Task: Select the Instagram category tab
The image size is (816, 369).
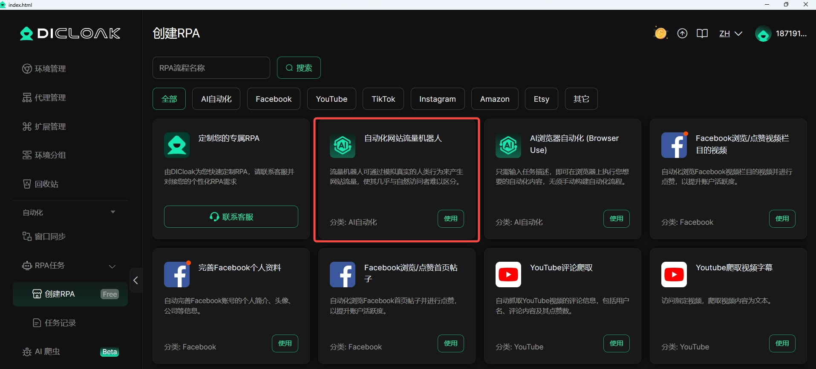Action: pos(438,99)
